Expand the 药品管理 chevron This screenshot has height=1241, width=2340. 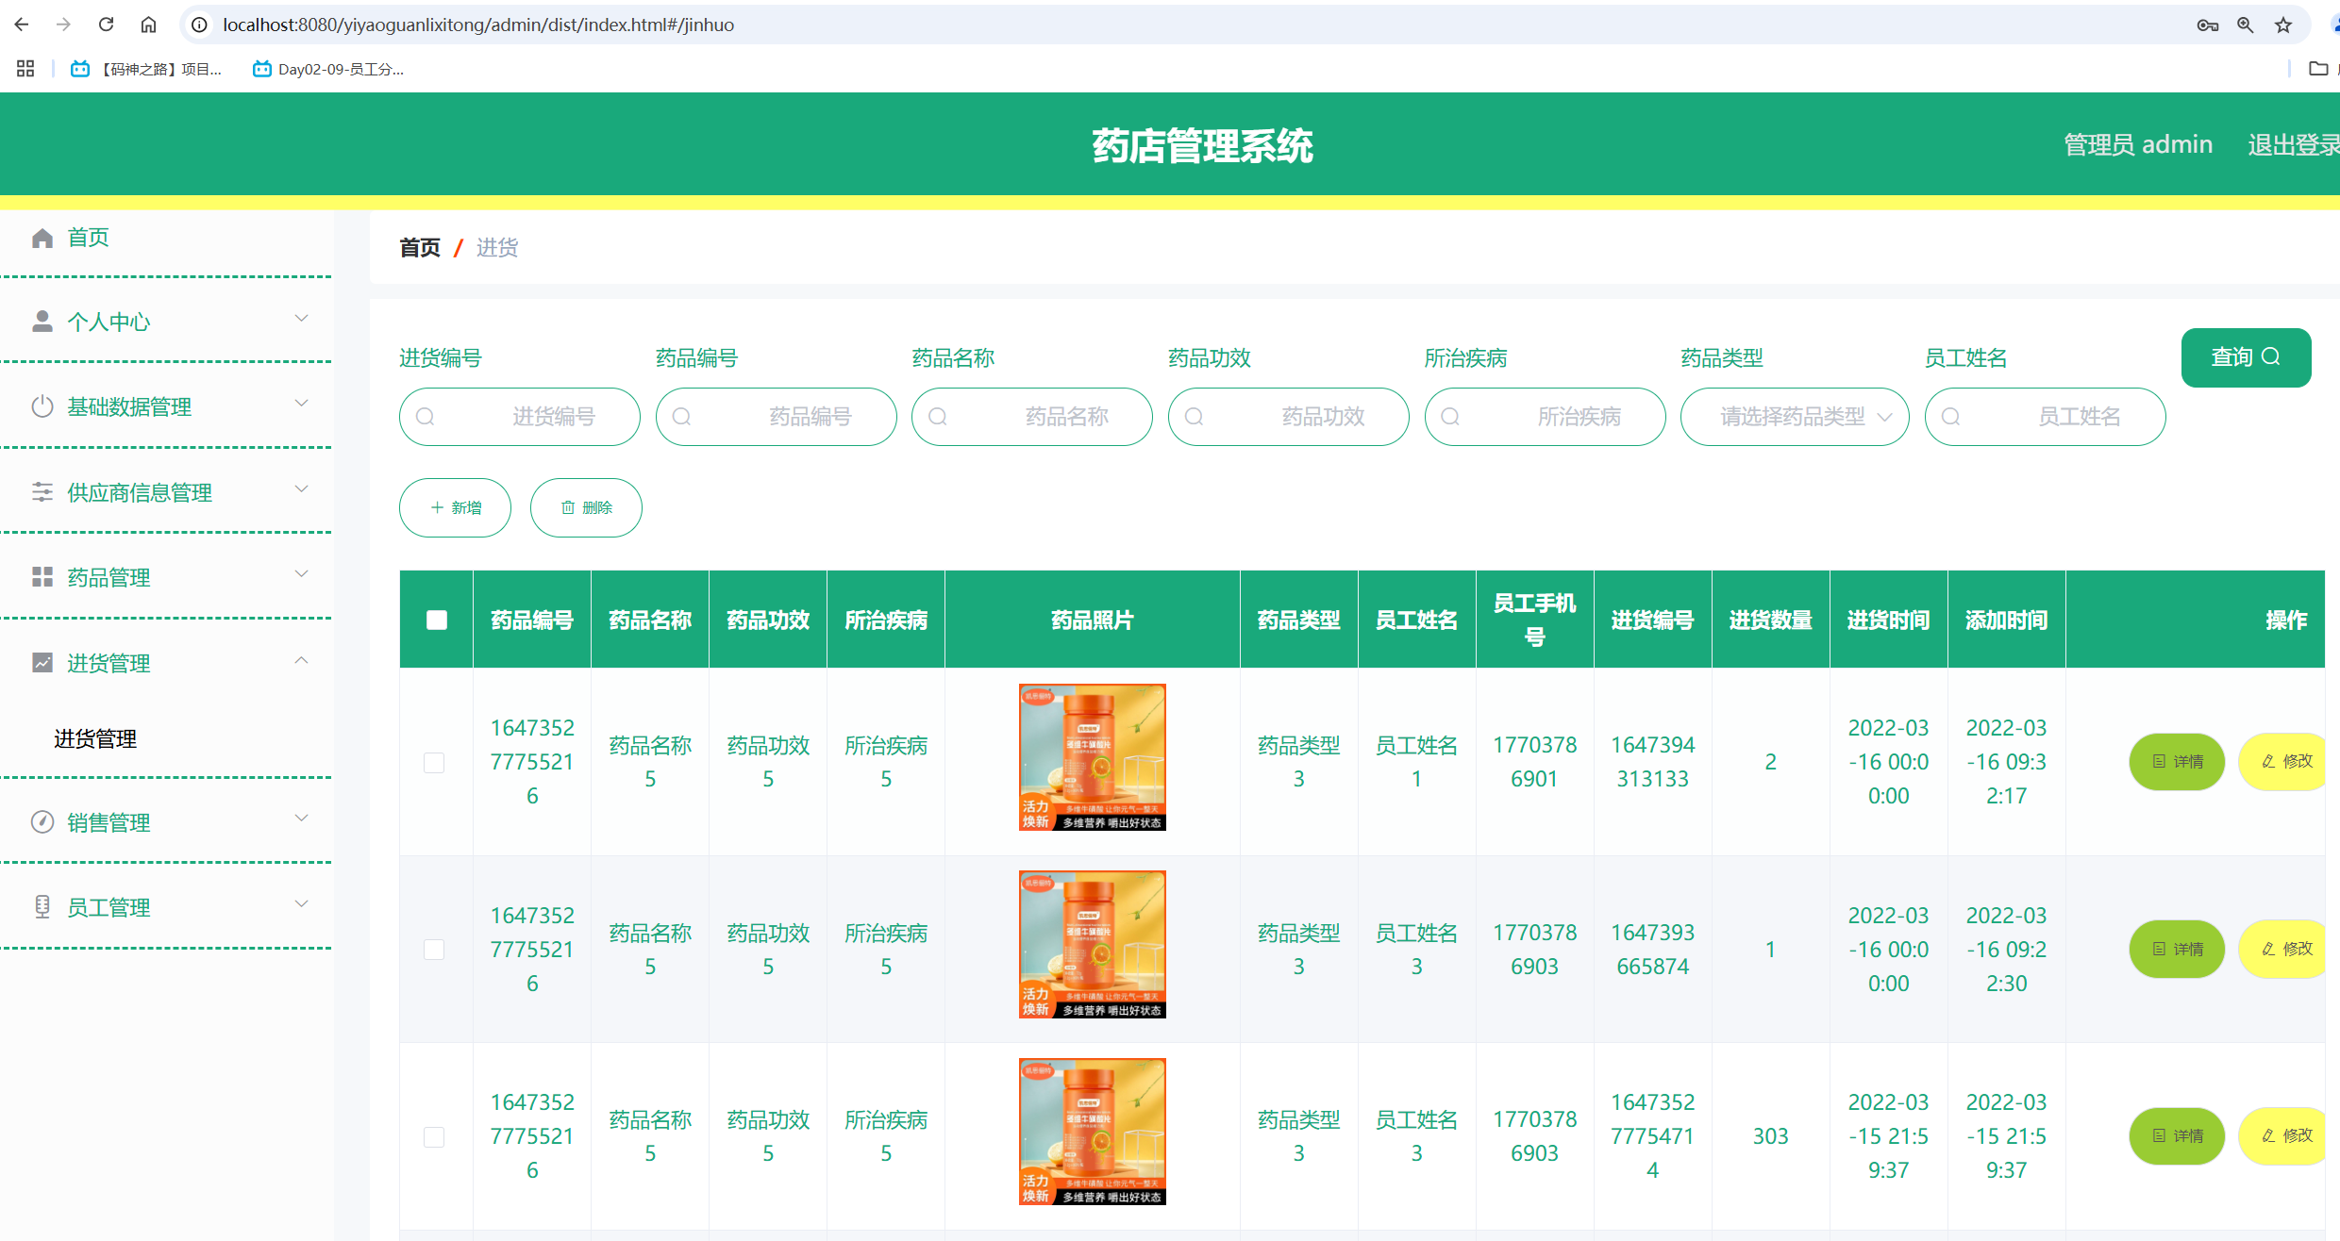(x=302, y=573)
